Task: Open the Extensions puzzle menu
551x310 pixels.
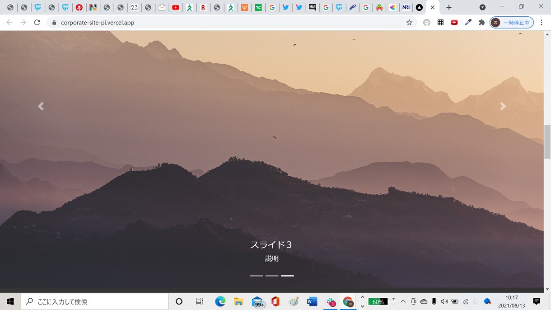Action: [481, 23]
